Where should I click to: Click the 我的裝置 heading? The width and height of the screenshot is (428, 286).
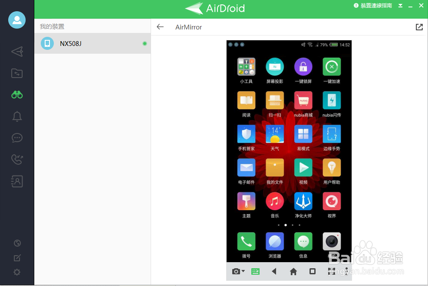(52, 26)
